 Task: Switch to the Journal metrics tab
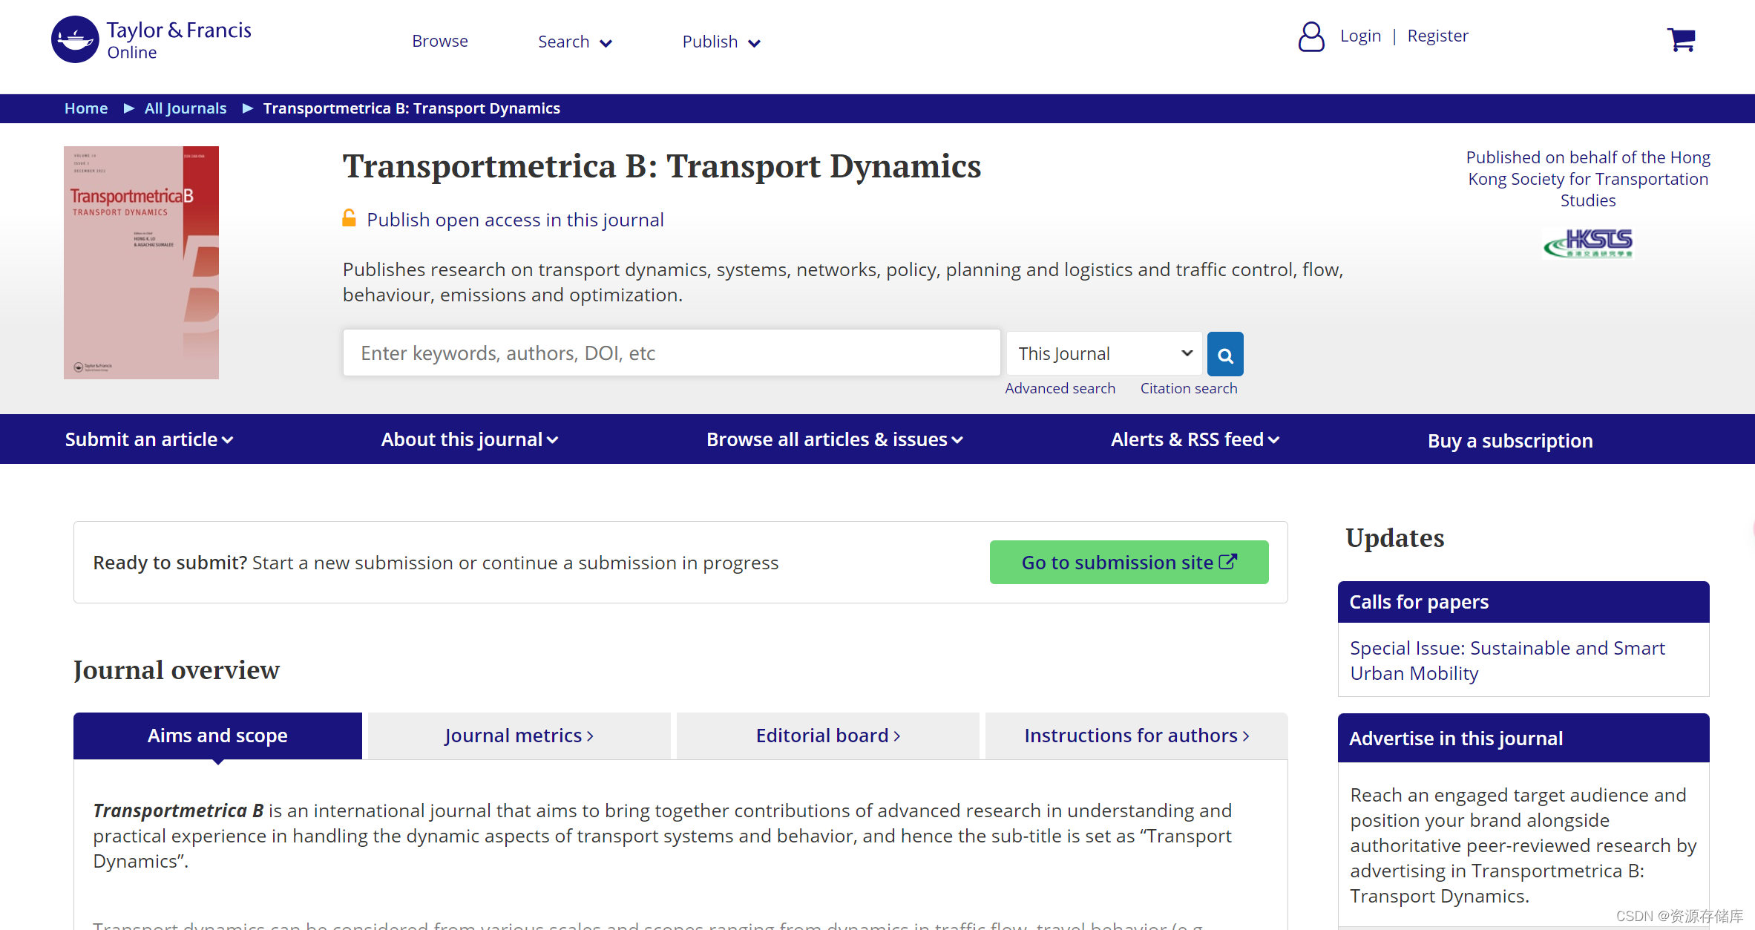[519, 736]
